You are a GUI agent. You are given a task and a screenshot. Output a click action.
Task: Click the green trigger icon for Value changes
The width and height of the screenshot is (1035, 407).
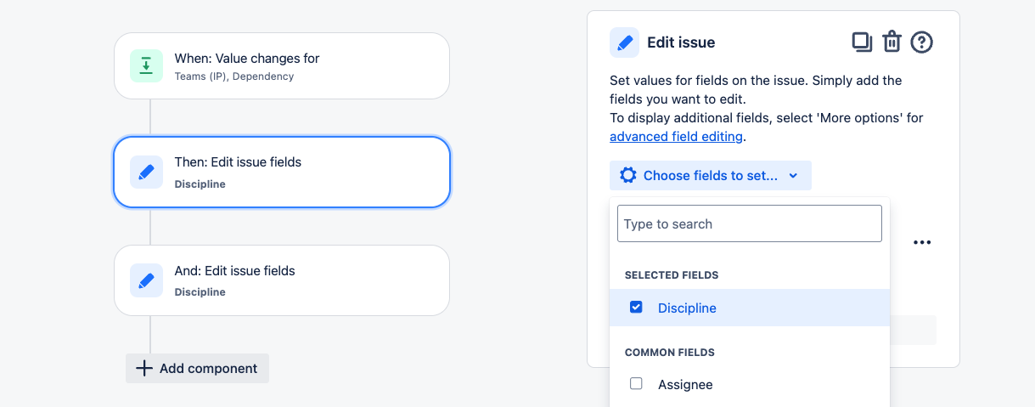point(146,65)
